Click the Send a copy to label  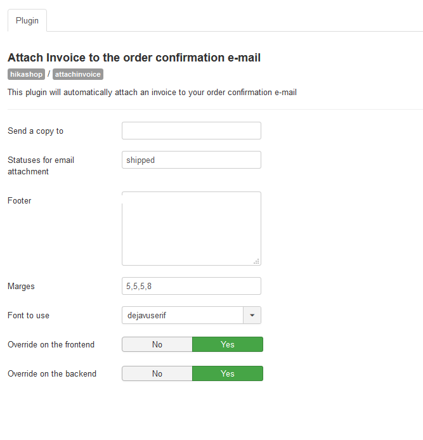36,131
